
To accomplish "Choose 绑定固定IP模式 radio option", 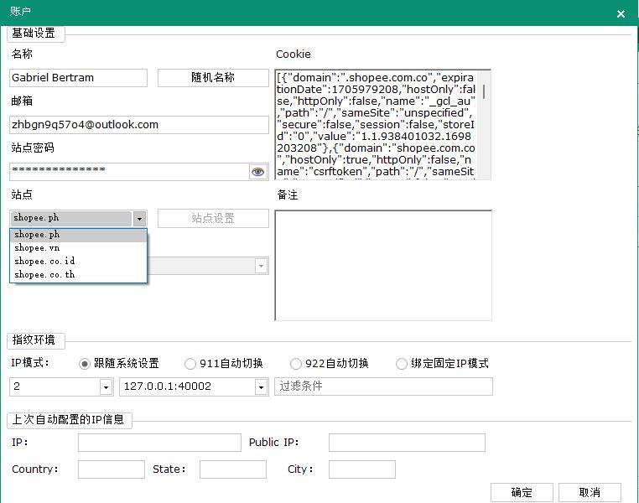I will pyautogui.click(x=403, y=364).
